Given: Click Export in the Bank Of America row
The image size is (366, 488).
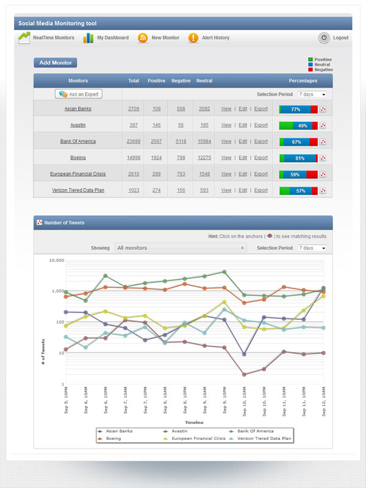Looking at the screenshot, I should [260, 141].
